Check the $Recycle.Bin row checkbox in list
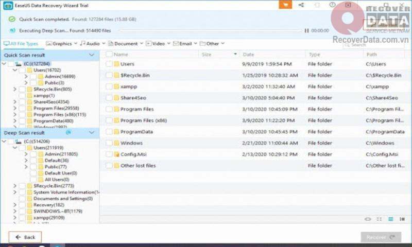This screenshot has width=412, height=247. [x=109, y=75]
